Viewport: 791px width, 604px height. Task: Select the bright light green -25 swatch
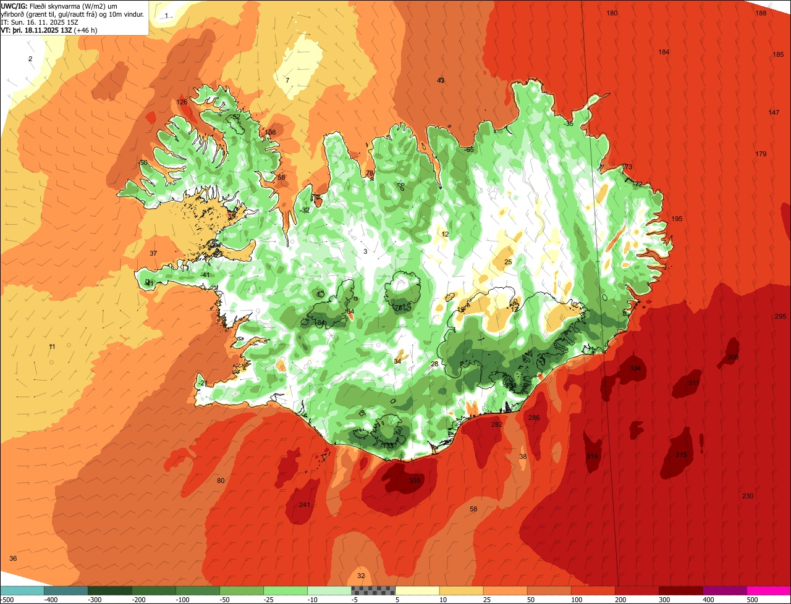(x=286, y=590)
